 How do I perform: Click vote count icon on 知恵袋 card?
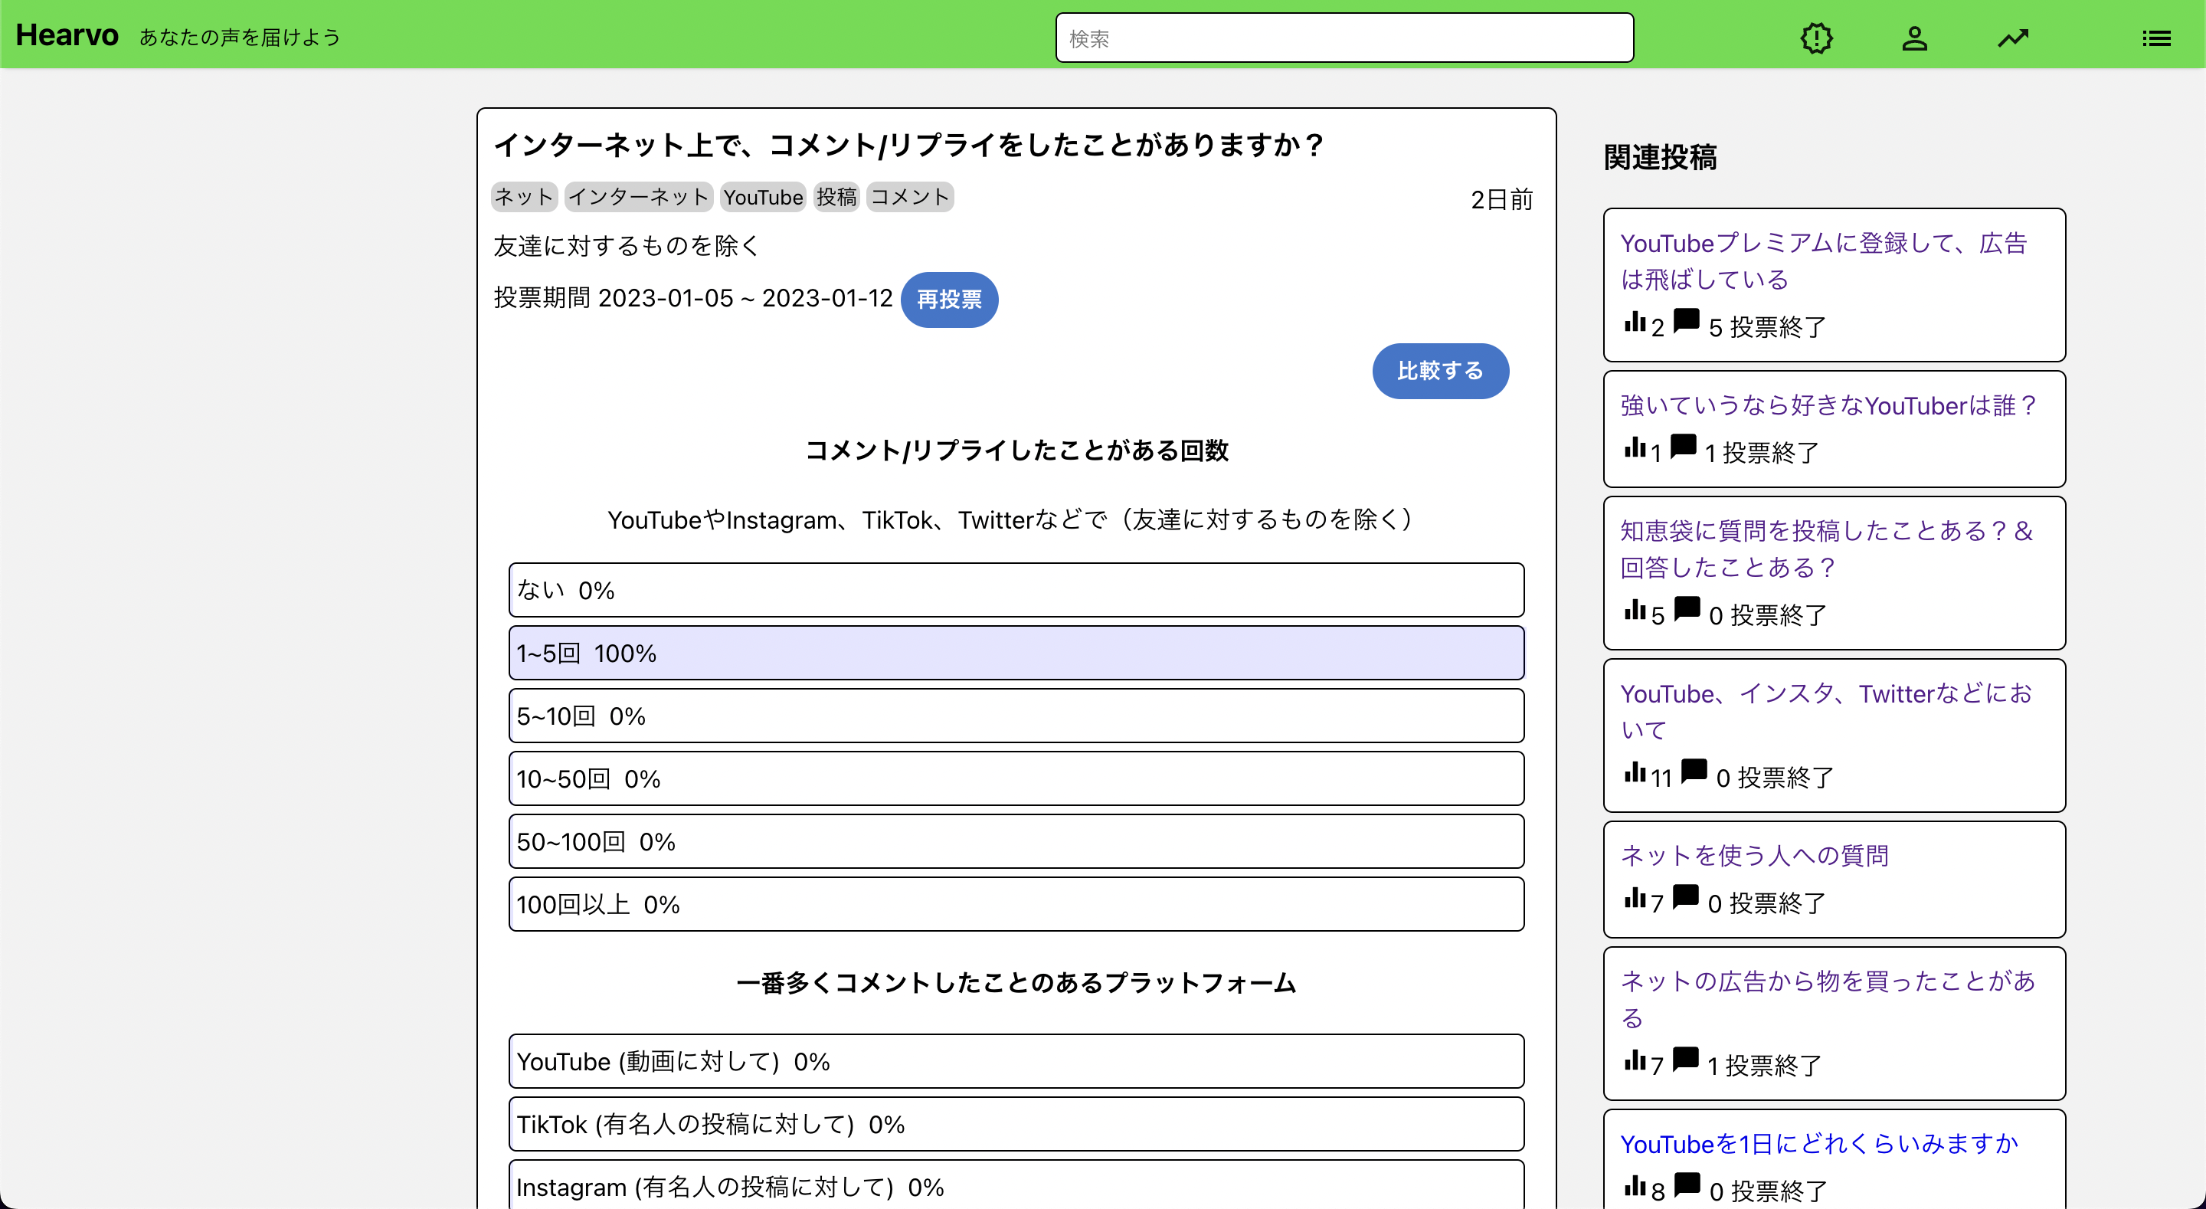pos(1635,609)
